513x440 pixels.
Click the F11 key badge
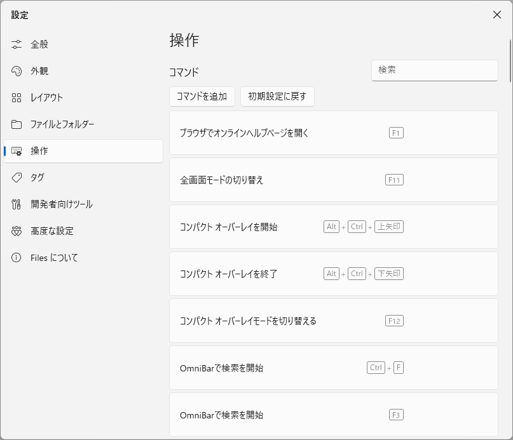(x=394, y=180)
